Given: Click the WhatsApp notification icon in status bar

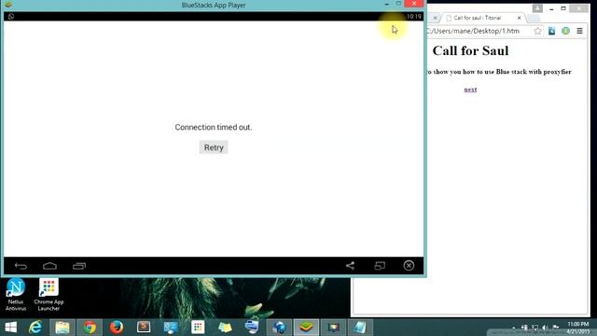Looking at the screenshot, I should [x=11, y=17].
